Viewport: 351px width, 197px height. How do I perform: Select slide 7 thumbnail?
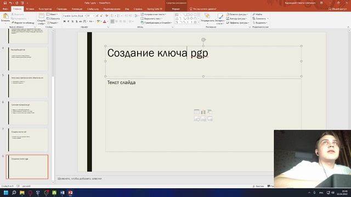pos(28,140)
